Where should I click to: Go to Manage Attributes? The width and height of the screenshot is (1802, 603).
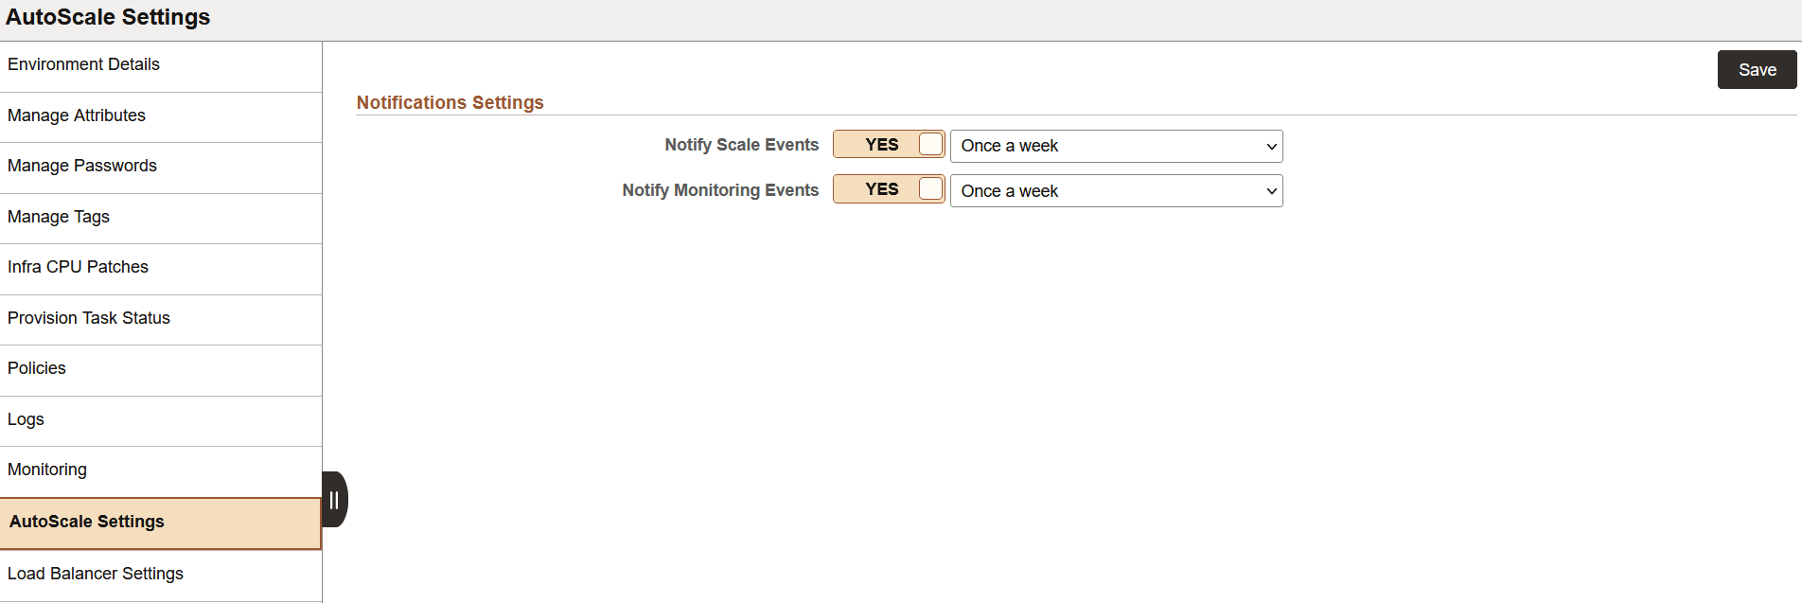click(x=77, y=115)
